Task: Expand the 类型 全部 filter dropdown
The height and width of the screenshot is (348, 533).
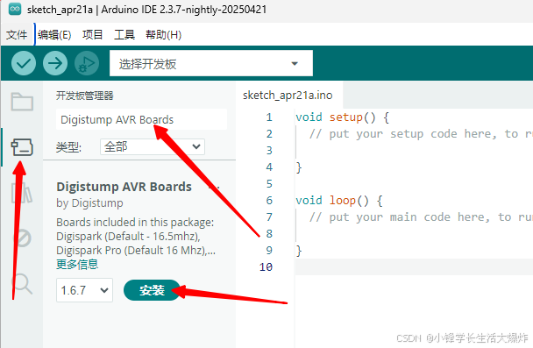Action: [153, 146]
